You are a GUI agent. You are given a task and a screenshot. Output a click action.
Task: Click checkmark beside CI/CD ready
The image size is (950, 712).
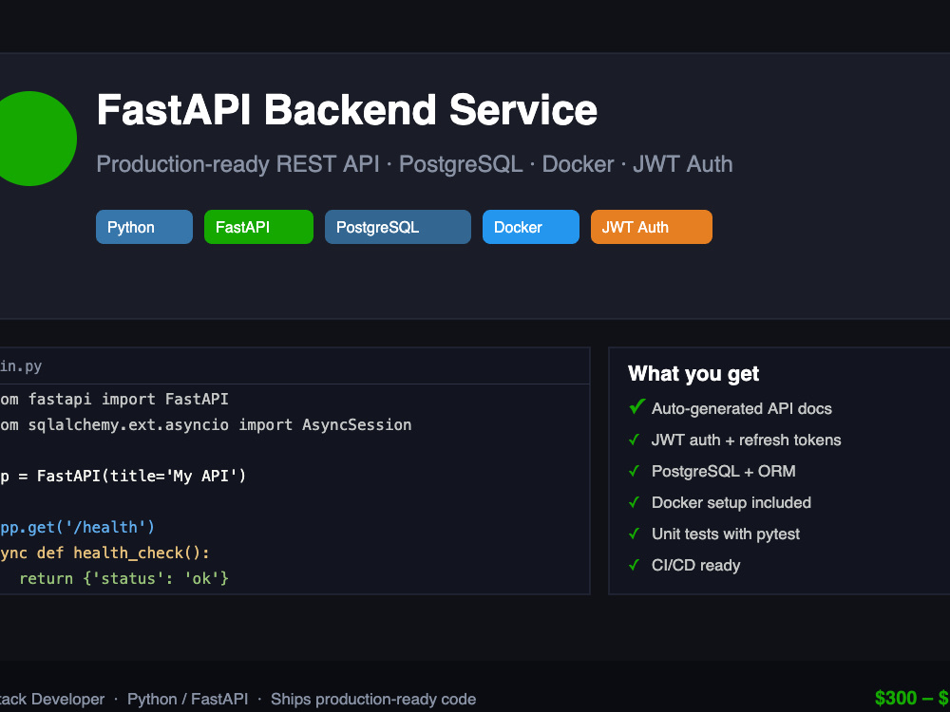tap(635, 566)
